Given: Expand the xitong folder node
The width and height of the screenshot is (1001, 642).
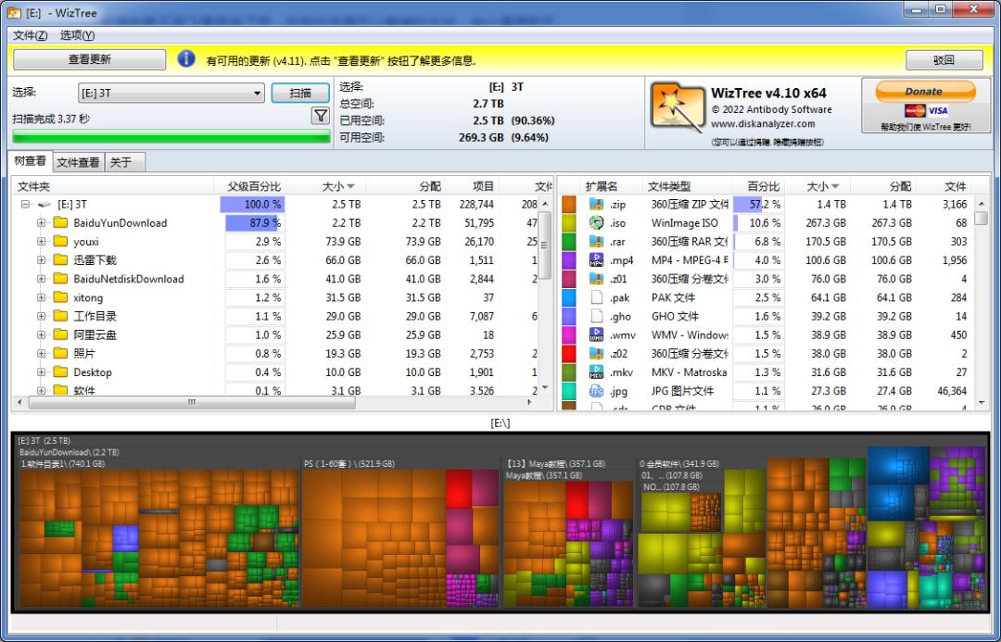Looking at the screenshot, I should pos(41,297).
